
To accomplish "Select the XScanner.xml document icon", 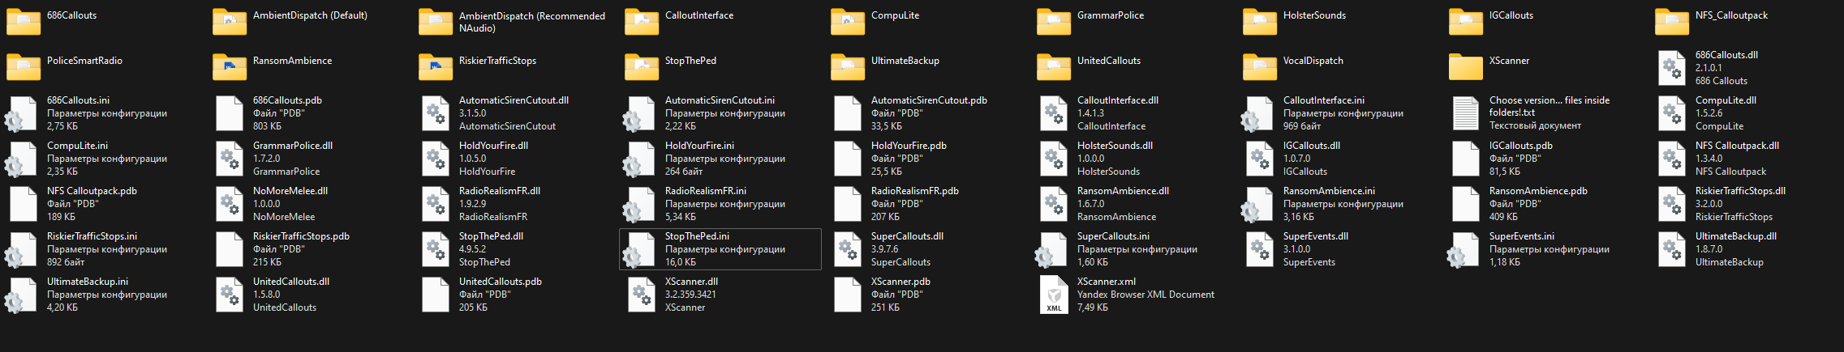I will 1054,295.
